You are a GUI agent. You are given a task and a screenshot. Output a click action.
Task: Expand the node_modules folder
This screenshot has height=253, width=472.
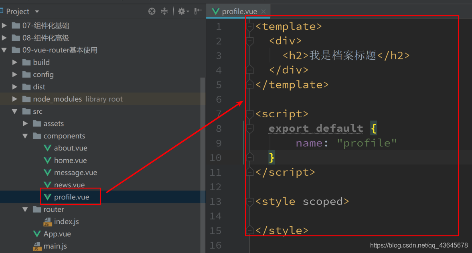(14, 99)
